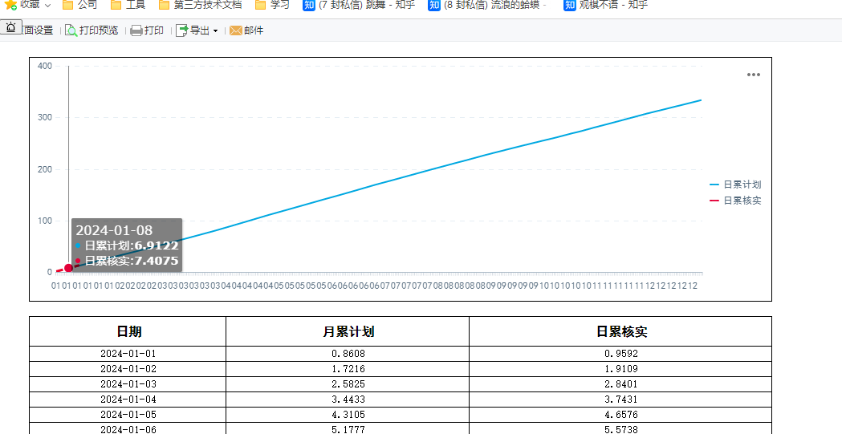Select the 2024-01-04 date cell
The height and width of the screenshot is (434, 842).
[128, 400]
